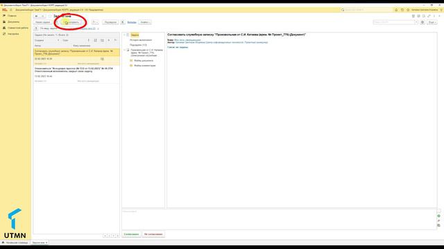
Task: Click into the comment text field
Action: coord(279,219)
